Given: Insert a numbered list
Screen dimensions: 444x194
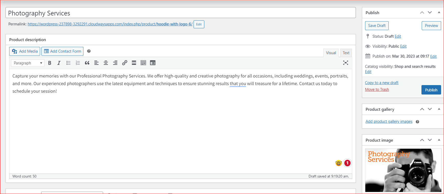Looking at the screenshot, I should point(78,63).
